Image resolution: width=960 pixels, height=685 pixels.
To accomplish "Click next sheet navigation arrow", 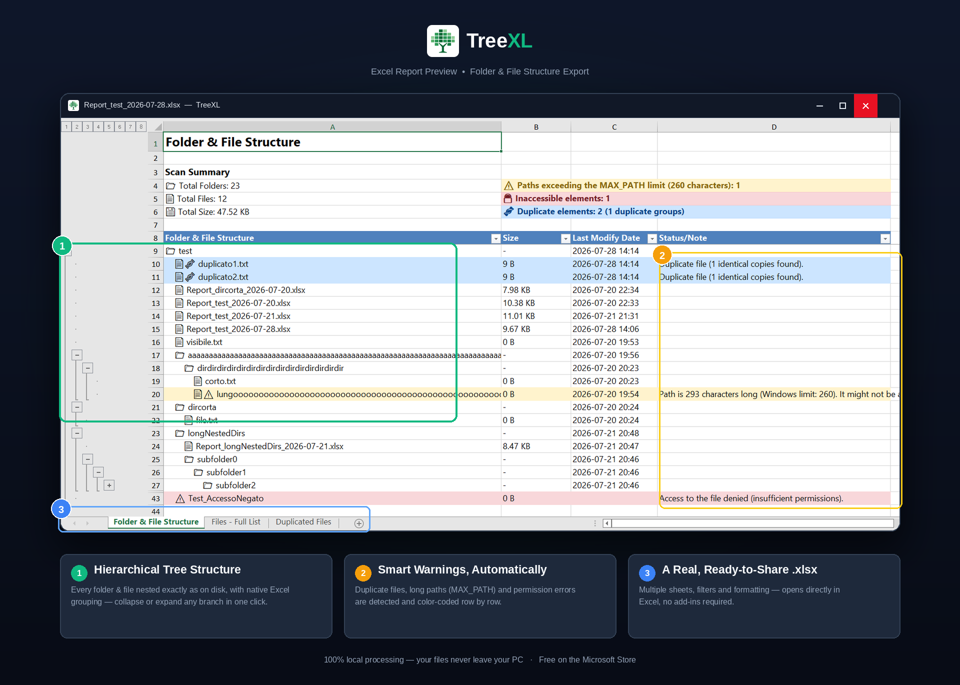I will point(87,523).
